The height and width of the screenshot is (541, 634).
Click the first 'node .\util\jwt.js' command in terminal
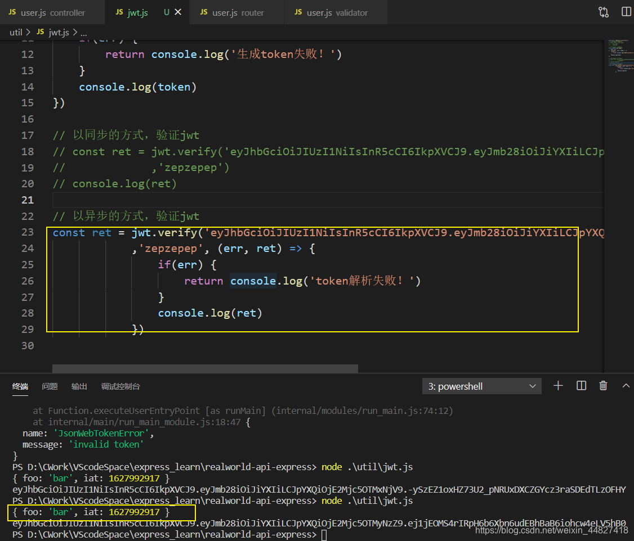click(367, 467)
